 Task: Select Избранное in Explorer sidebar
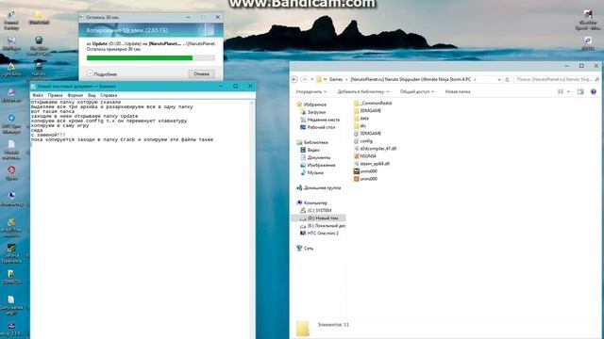[311, 105]
